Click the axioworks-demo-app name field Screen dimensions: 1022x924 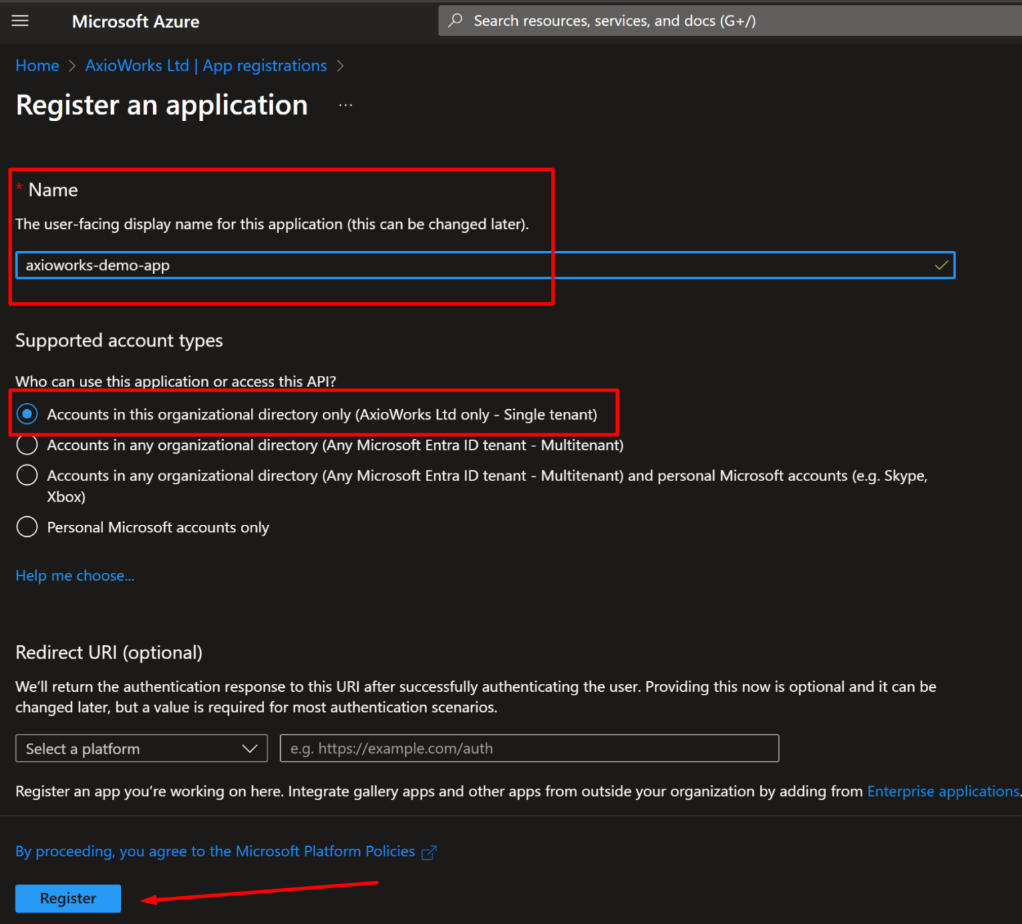(266, 265)
